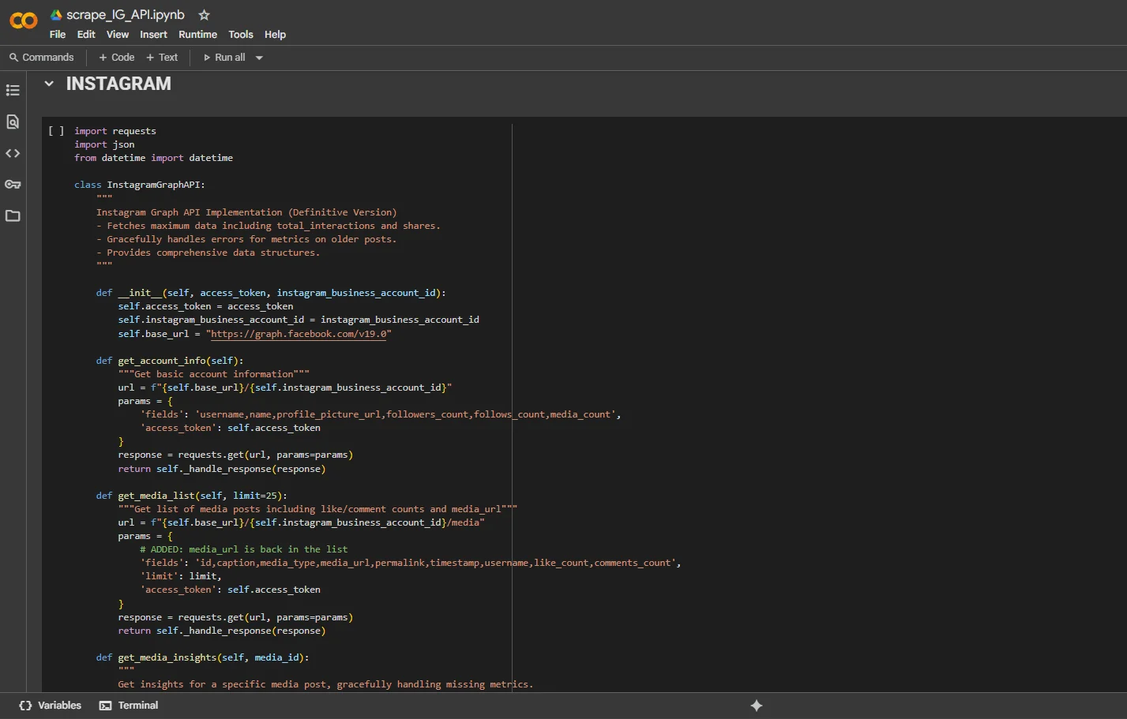Open the Insert menu
This screenshot has width=1127, height=719.
coord(153,35)
